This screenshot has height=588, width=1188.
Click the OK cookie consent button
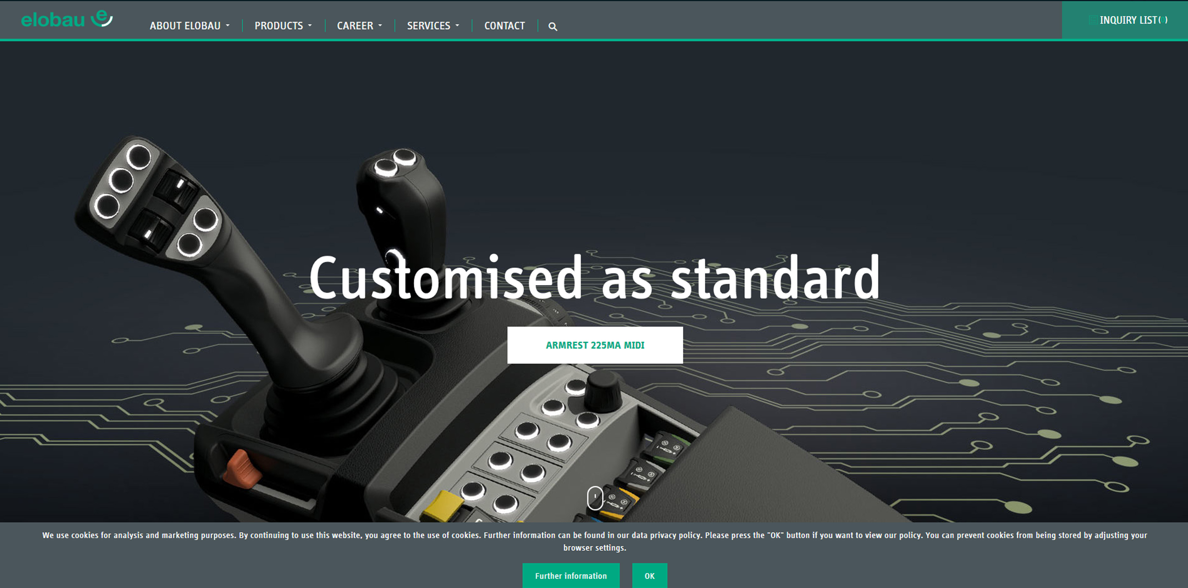coord(650,576)
